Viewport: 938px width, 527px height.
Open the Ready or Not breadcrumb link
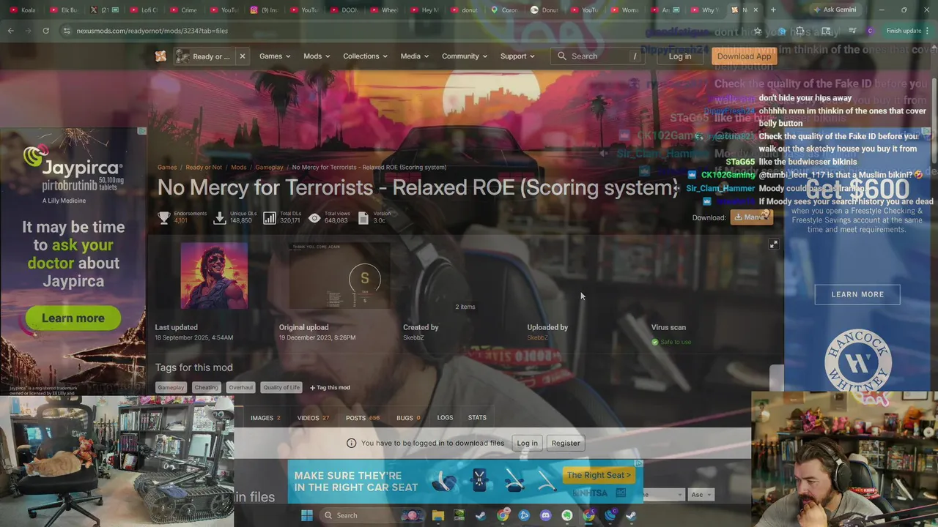pos(204,167)
